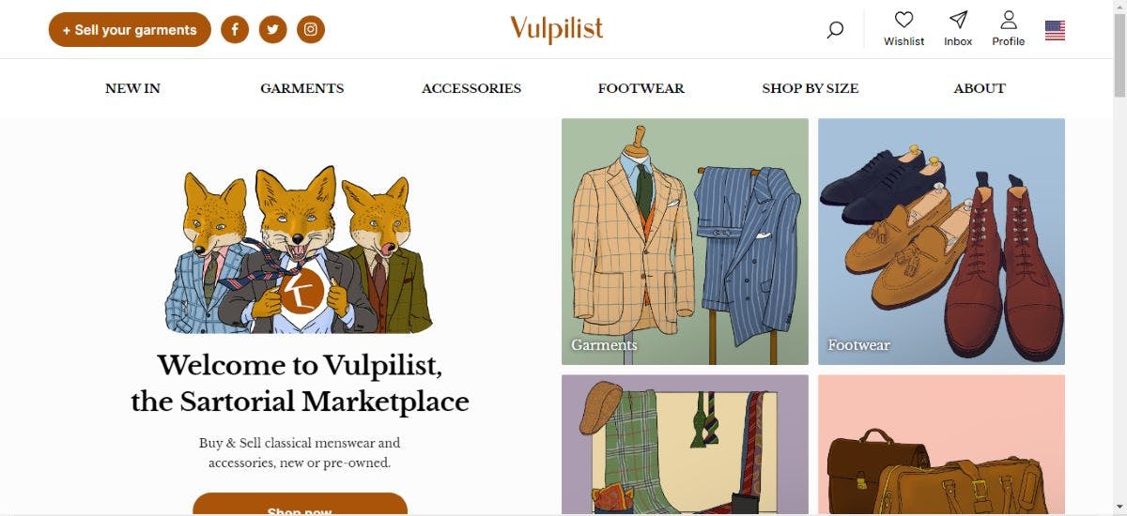1127x516 pixels.
Task: Open the Twitter social icon
Action: [x=272, y=30]
